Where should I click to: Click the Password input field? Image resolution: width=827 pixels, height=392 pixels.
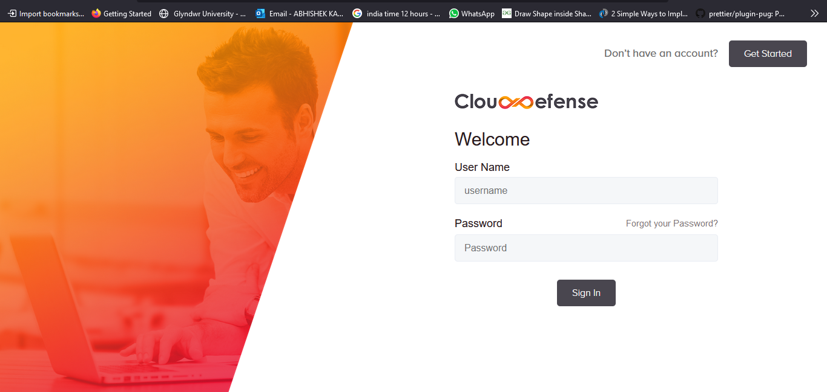585,248
